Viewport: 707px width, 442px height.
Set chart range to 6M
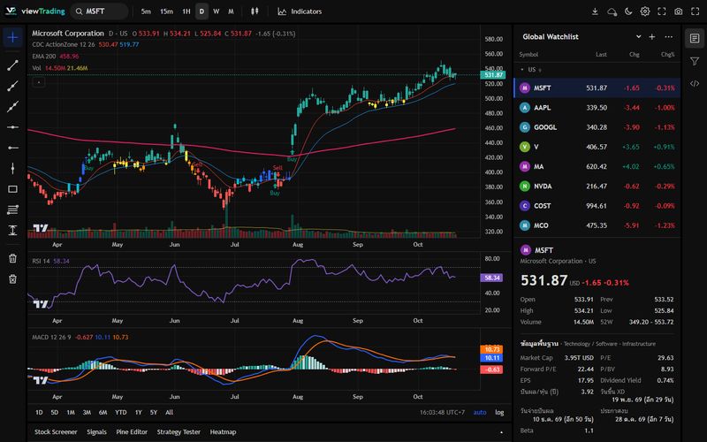click(103, 412)
